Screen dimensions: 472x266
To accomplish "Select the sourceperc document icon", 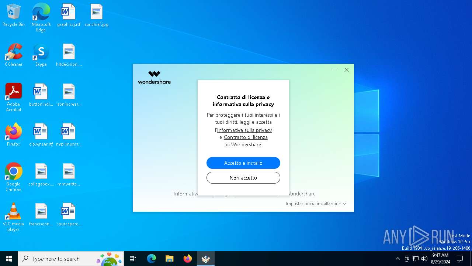I will click(69, 215).
